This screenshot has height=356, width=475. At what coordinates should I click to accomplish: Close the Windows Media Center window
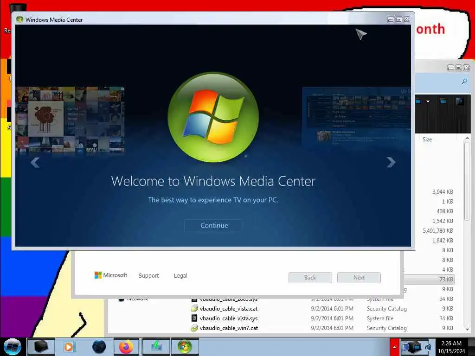point(406,19)
